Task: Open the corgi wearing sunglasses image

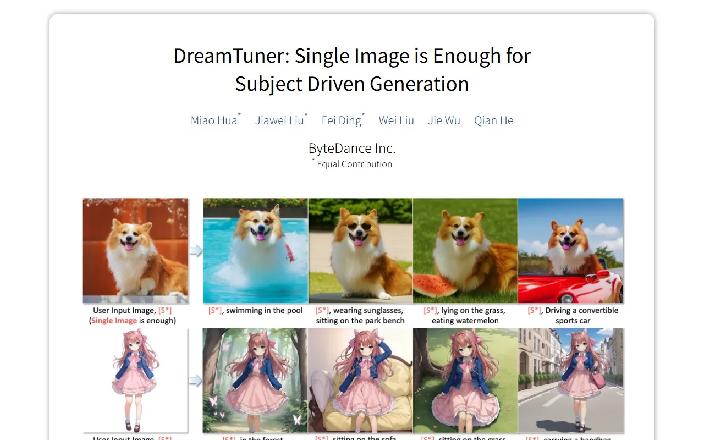Action: (360, 250)
